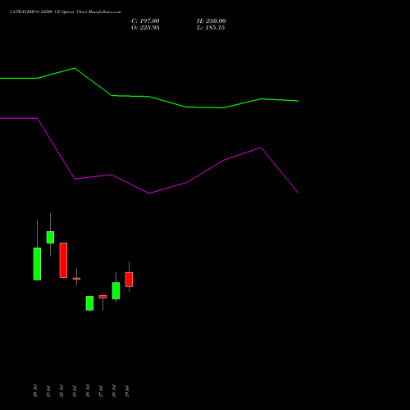Click the first date label on the axis

(x=35, y=390)
